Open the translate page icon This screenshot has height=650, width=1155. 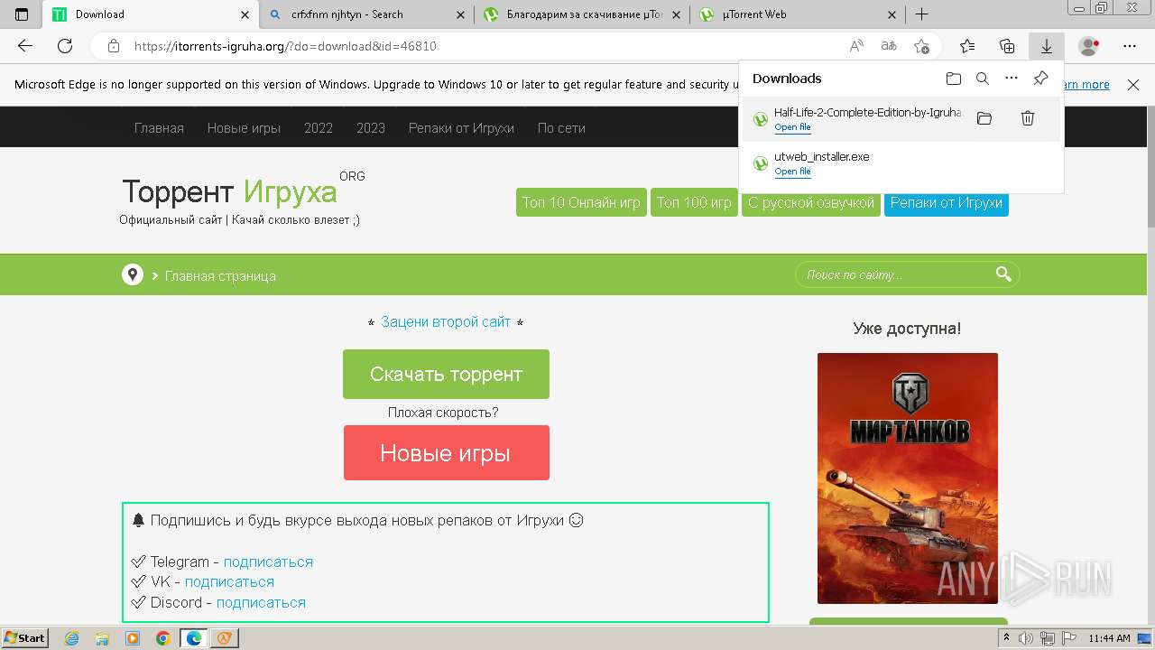(889, 46)
